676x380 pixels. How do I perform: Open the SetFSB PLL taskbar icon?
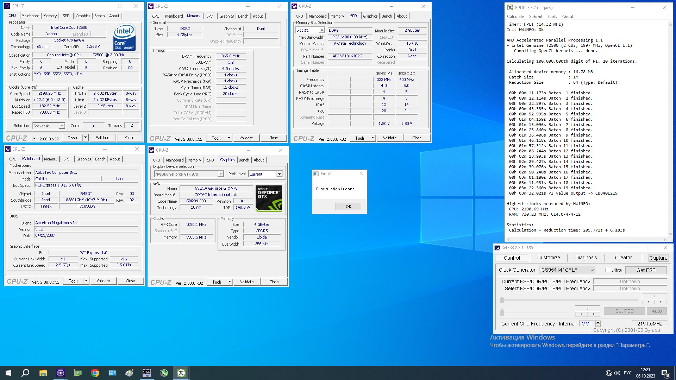tap(147, 373)
